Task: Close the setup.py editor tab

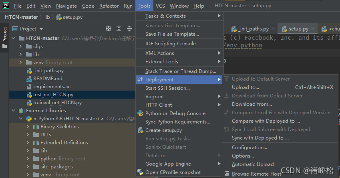Action: pos(313,28)
